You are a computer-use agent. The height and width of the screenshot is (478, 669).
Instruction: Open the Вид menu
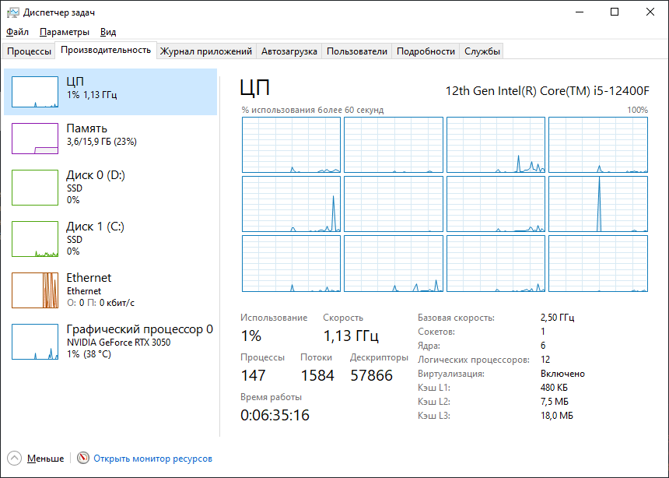pyautogui.click(x=108, y=32)
